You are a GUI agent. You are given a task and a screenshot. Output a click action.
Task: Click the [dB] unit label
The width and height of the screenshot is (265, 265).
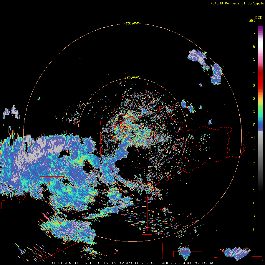(x=251, y=20)
